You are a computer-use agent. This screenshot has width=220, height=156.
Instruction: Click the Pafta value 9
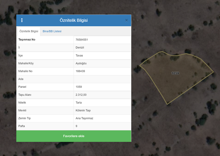[x=76, y=126]
